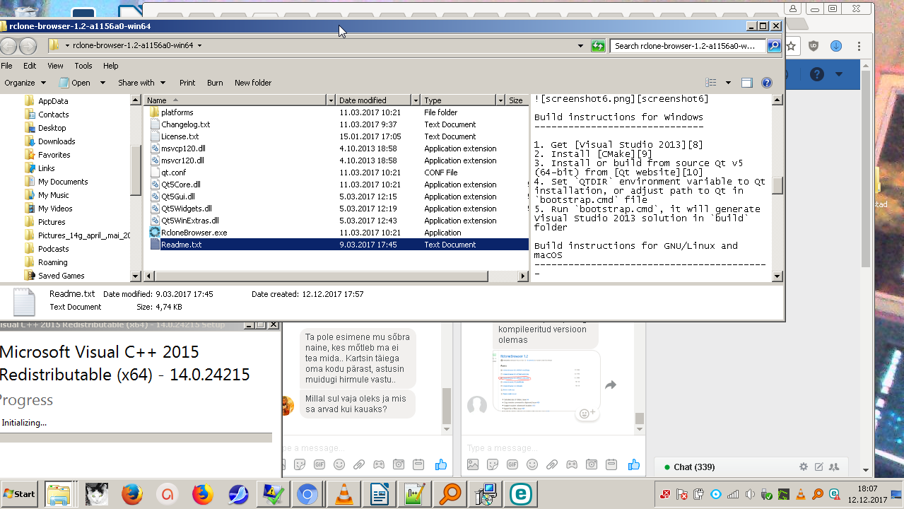Open the camera icon in the left chat
Image resolution: width=904 pixels, height=509 pixels.
point(399,464)
